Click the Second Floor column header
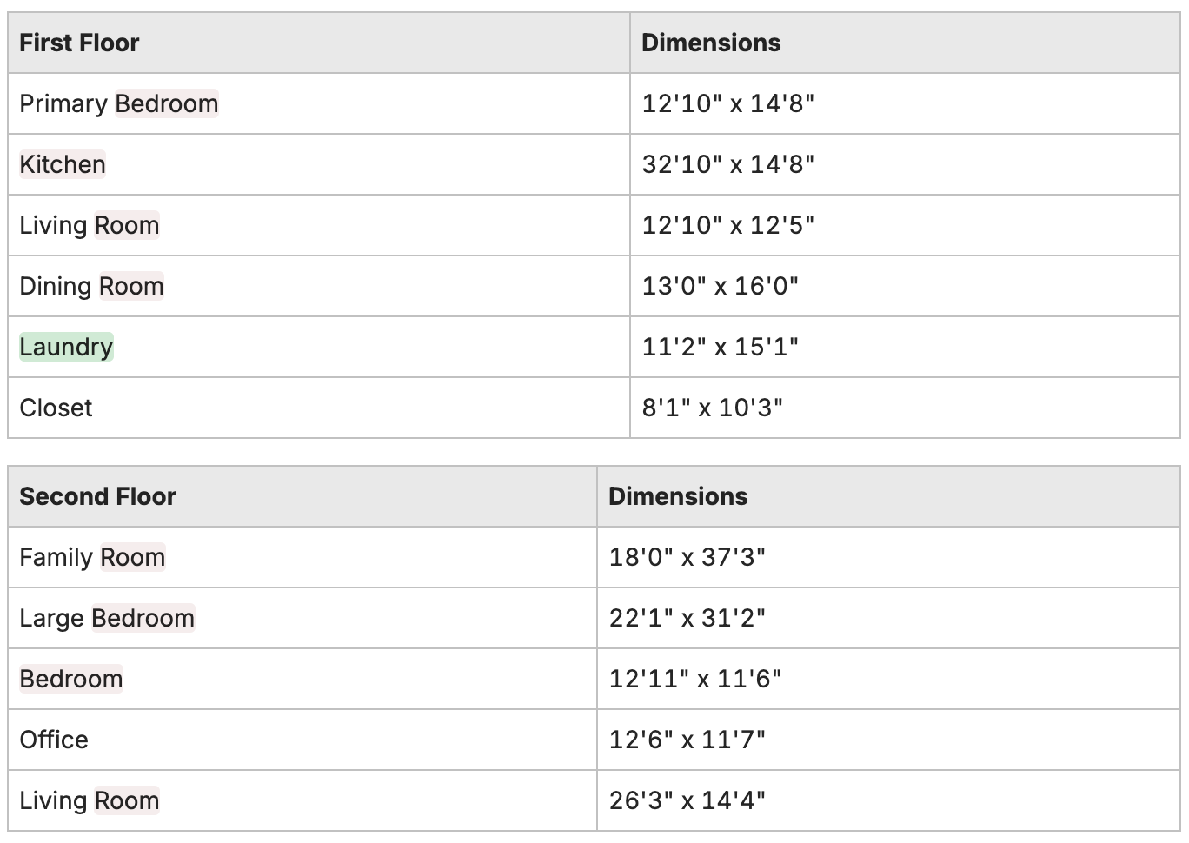Screen dimensions: 1189x843 [97, 496]
